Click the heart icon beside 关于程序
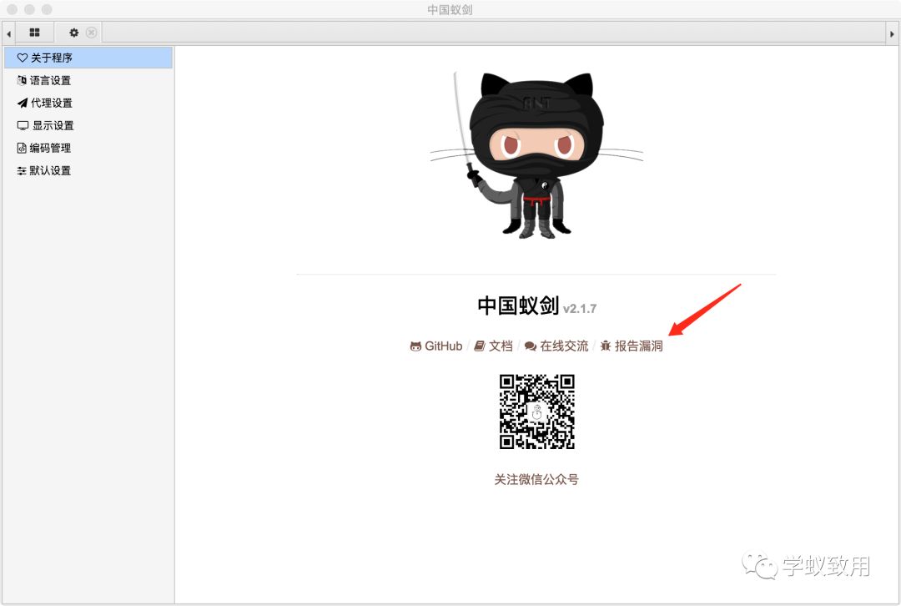Viewport: 901px width, 606px height. click(23, 58)
